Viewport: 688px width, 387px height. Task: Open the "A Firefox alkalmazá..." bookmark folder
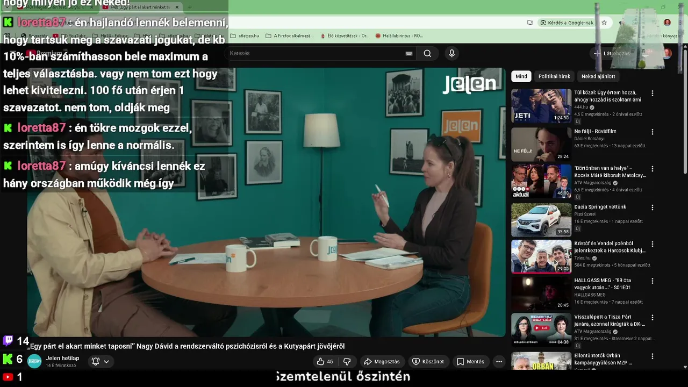[x=289, y=36]
